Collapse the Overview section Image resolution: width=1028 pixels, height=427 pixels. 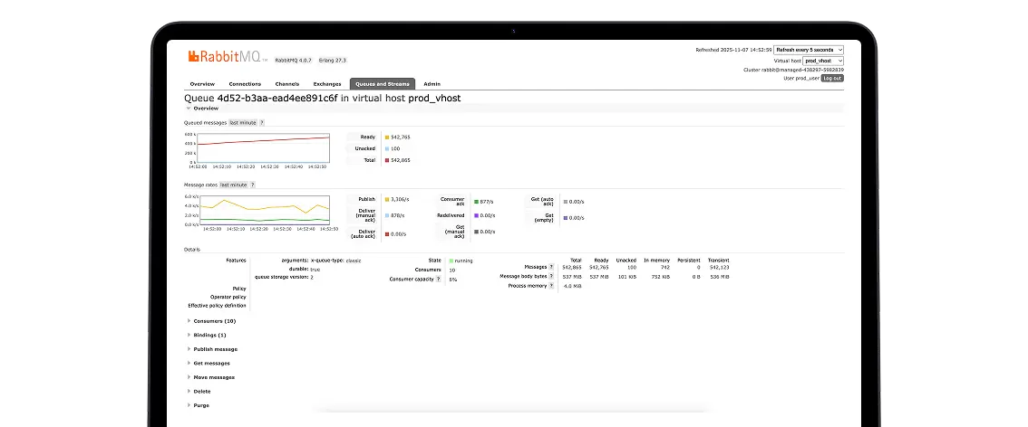click(x=205, y=109)
